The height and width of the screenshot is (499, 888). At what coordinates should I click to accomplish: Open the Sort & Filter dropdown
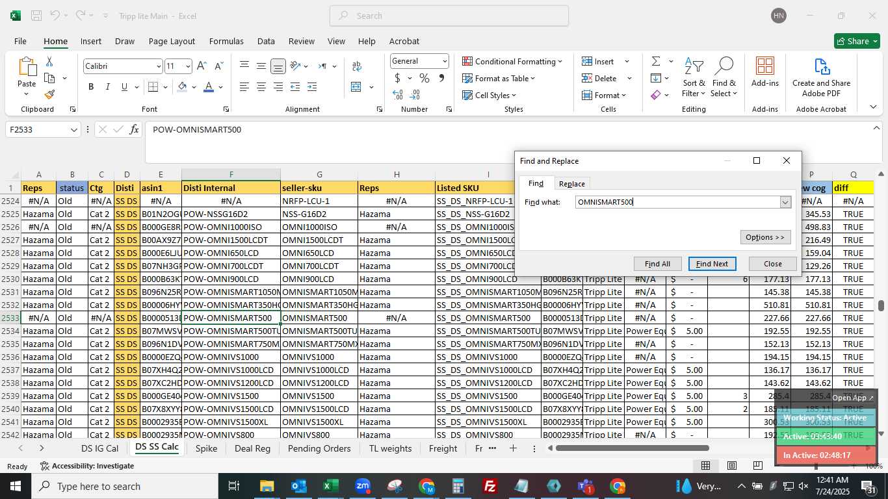pos(694,78)
